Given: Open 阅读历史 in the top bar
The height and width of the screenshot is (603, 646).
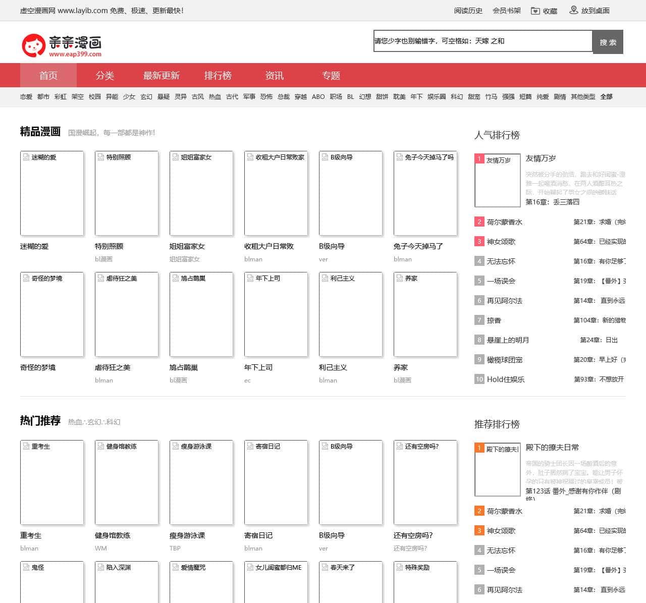Looking at the screenshot, I should 468,11.
